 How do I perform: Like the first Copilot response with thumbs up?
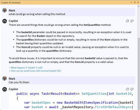click(x=127, y=21)
